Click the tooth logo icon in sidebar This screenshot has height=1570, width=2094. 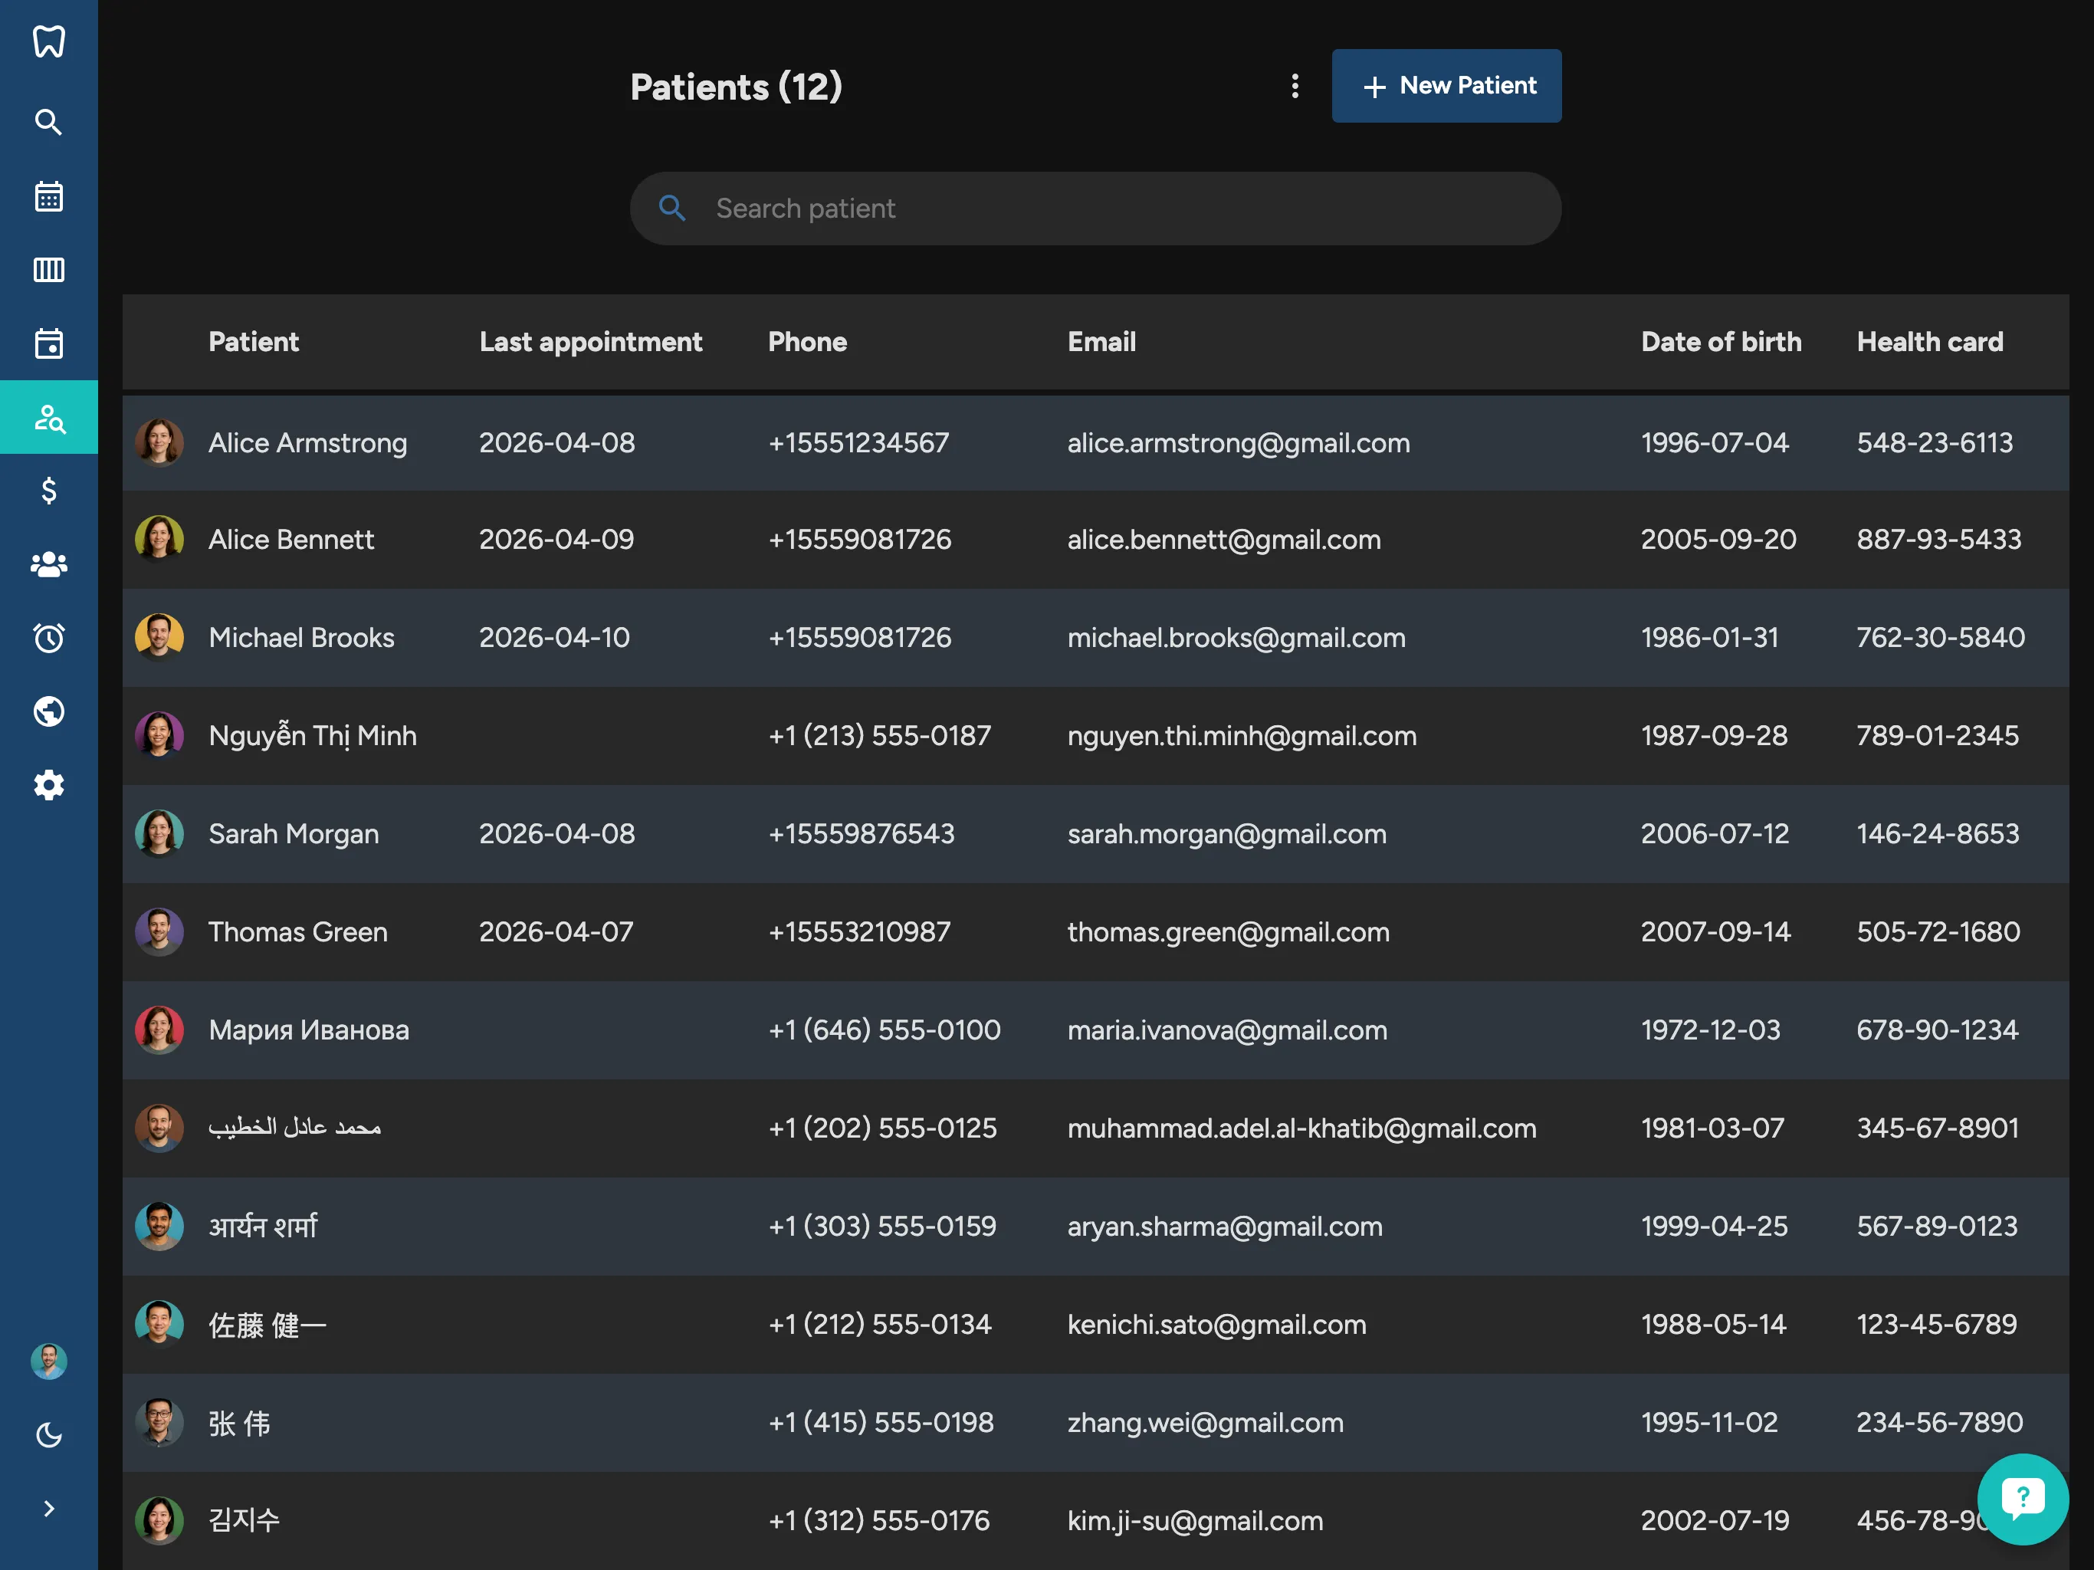pos(48,41)
